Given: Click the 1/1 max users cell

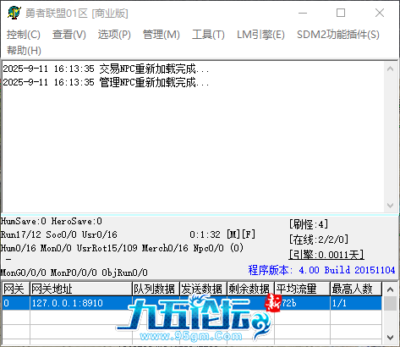Looking at the screenshot, I should click(356, 303).
